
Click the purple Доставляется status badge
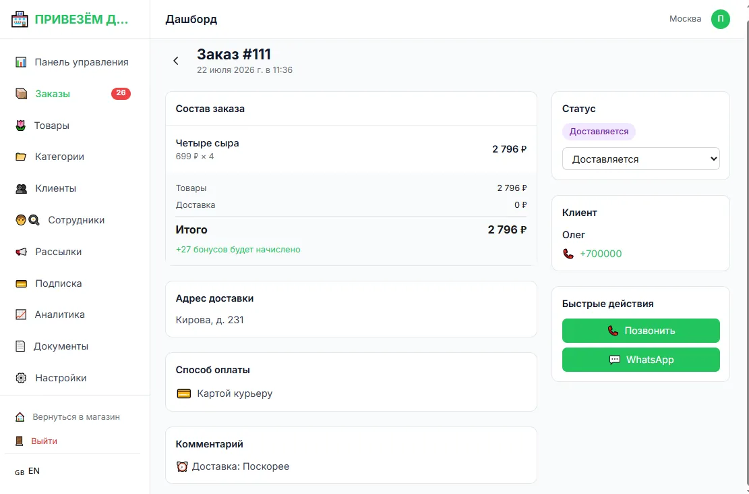click(599, 132)
